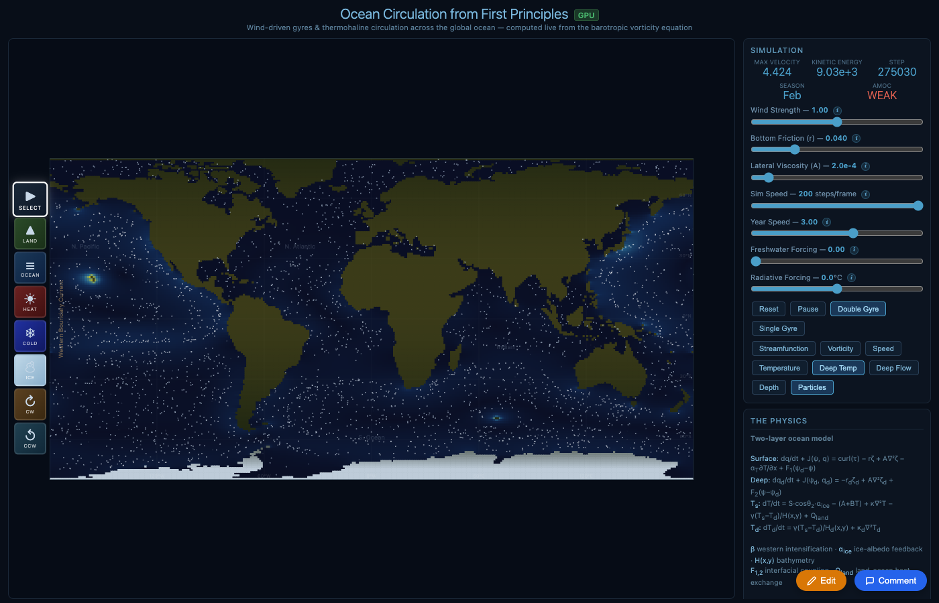Enable the Vorticity visualization
This screenshot has width=939, height=603.
click(x=840, y=348)
